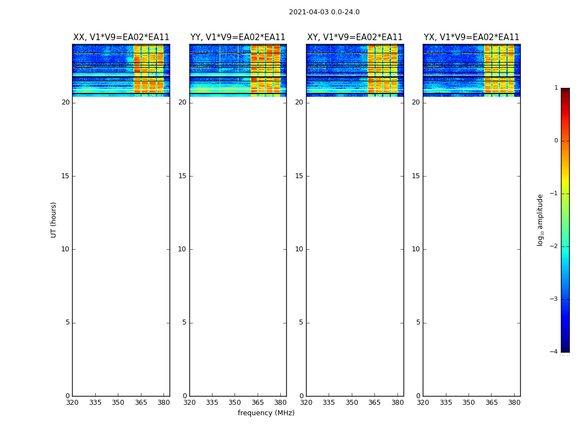578x440 pixels.
Task: Select the XX, V1*V9=EA02*EA11 panel title
Action: pyautogui.click(x=121, y=37)
